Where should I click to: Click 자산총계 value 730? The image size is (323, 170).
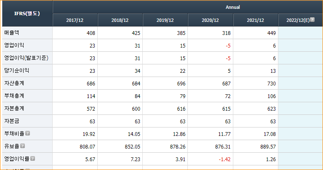pyautogui.click(x=272, y=84)
